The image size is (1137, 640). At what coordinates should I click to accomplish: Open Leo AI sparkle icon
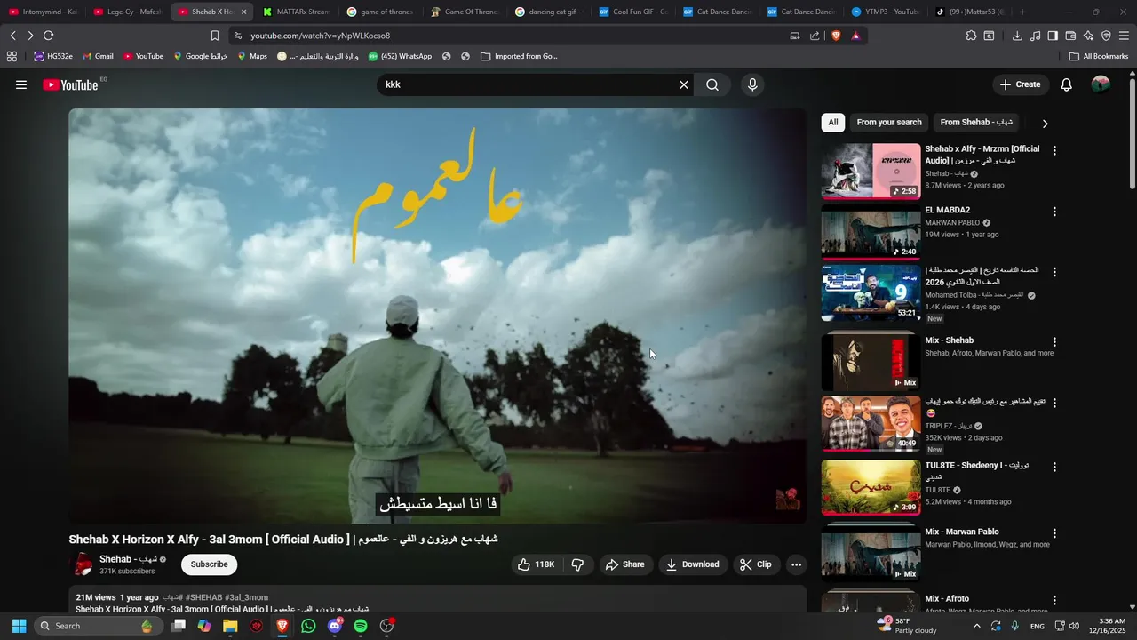(1088, 36)
